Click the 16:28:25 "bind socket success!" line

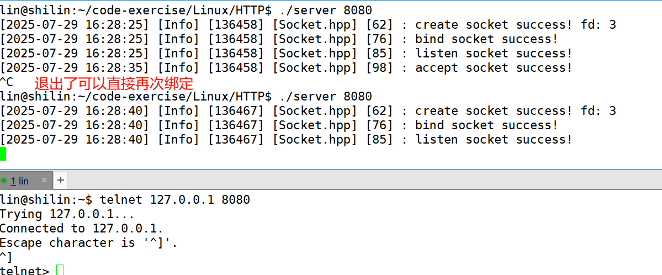[x=279, y=39]
